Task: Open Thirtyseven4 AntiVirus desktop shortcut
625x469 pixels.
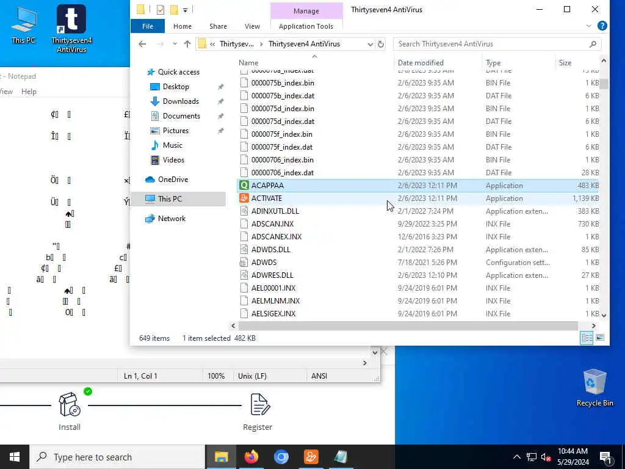Action: click(x=71, y=29)
